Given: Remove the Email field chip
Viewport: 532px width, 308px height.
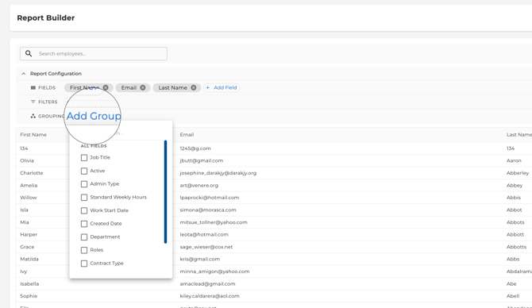Looking at the screenshot, I should pos(143,87).
